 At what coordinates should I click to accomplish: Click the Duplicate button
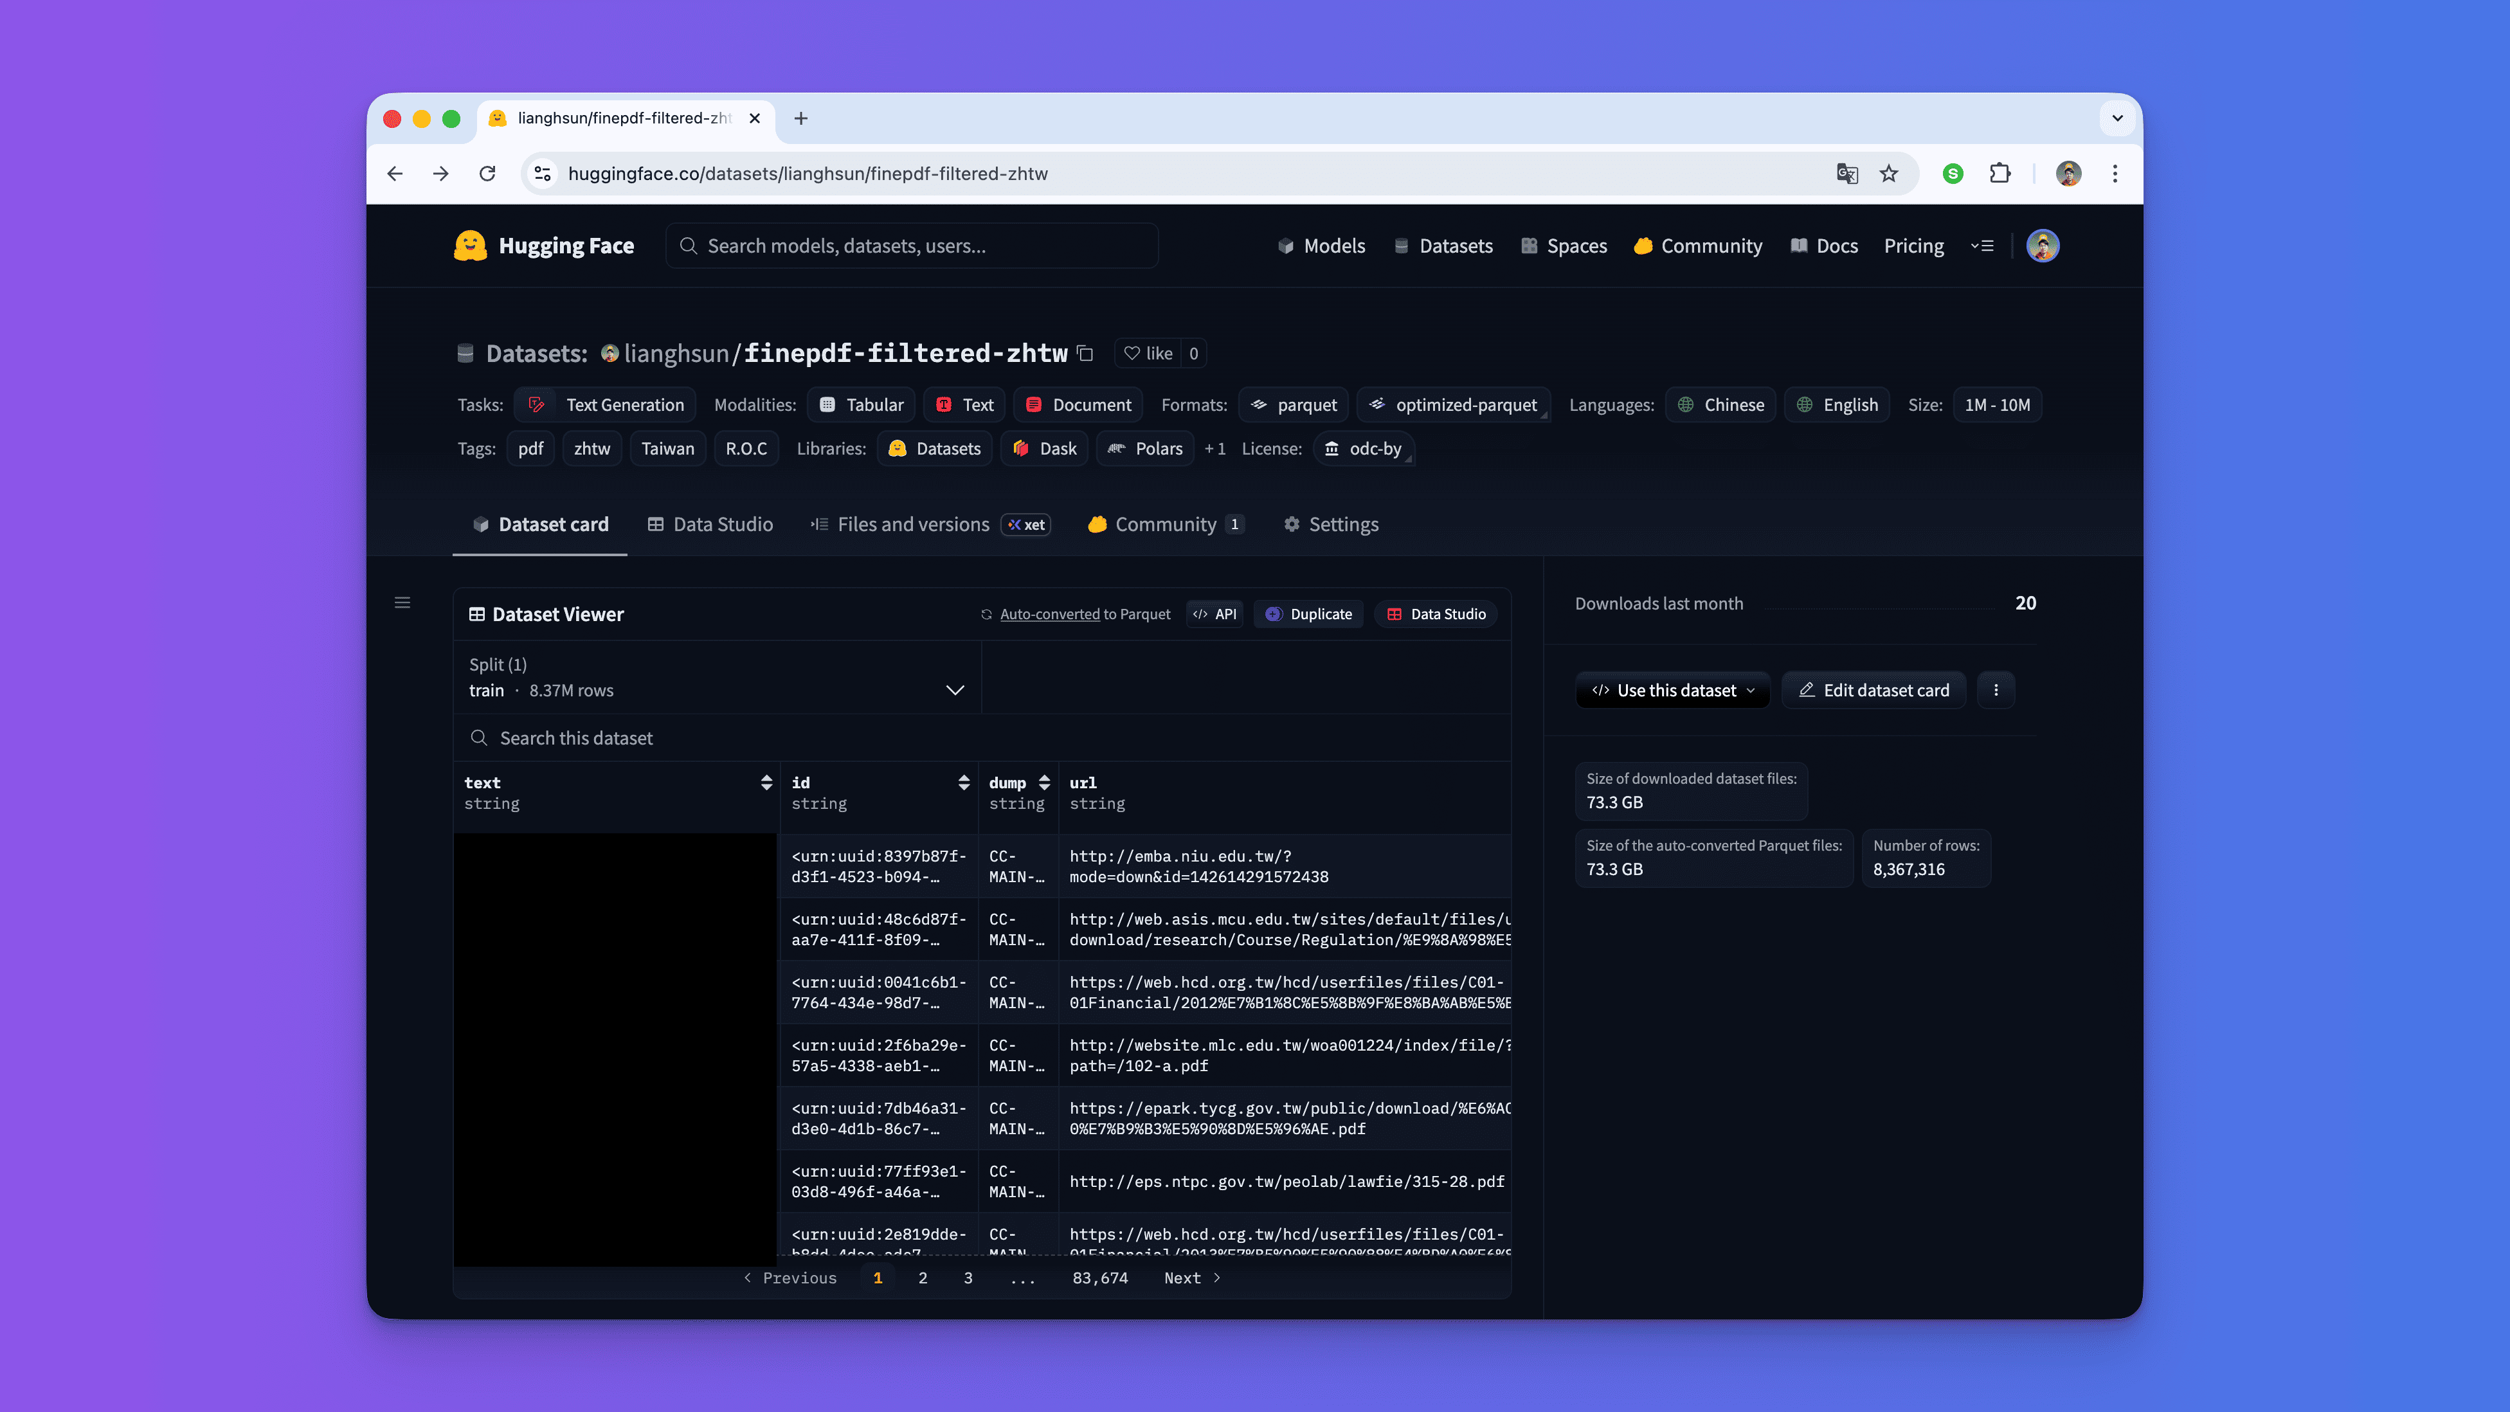pos(1308,614)
